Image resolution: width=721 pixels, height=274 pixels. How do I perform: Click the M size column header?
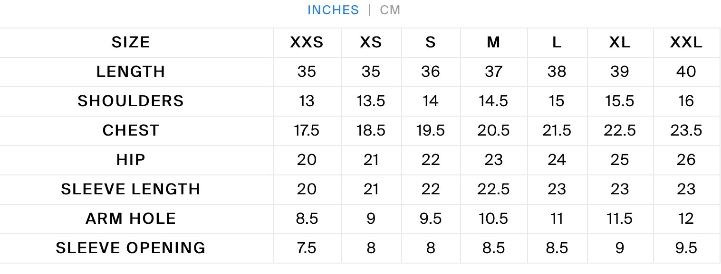tap(493, 43)
